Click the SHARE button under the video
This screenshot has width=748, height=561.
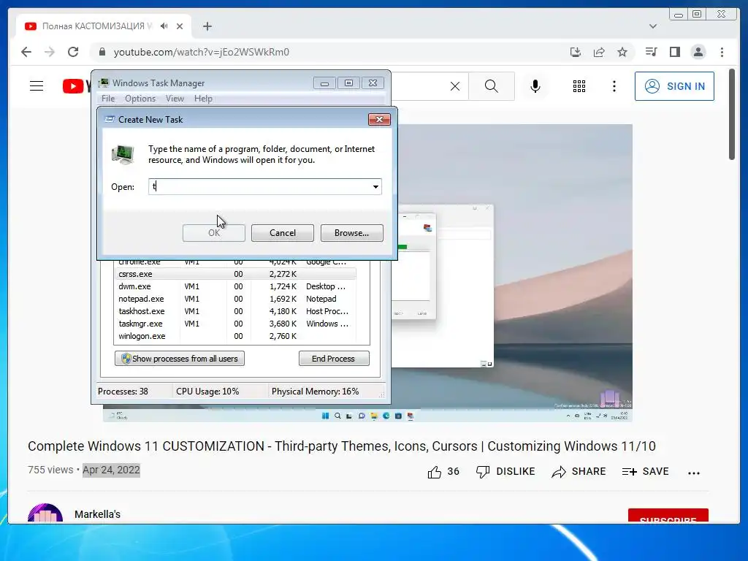coord(579,472)
